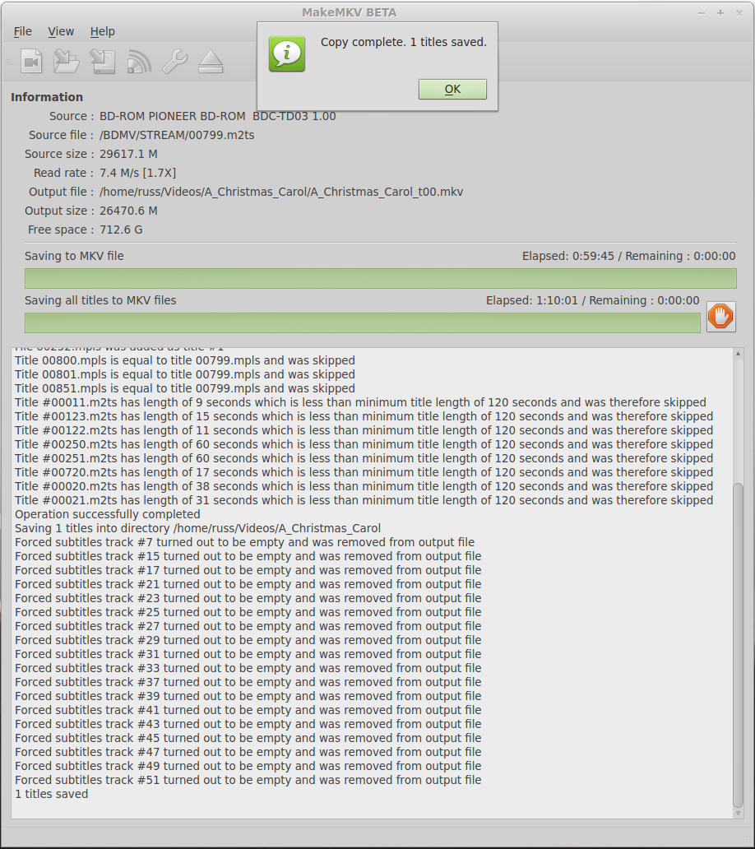
Task: Close the MakeMKV BETA window
Action: pos(739,12)
